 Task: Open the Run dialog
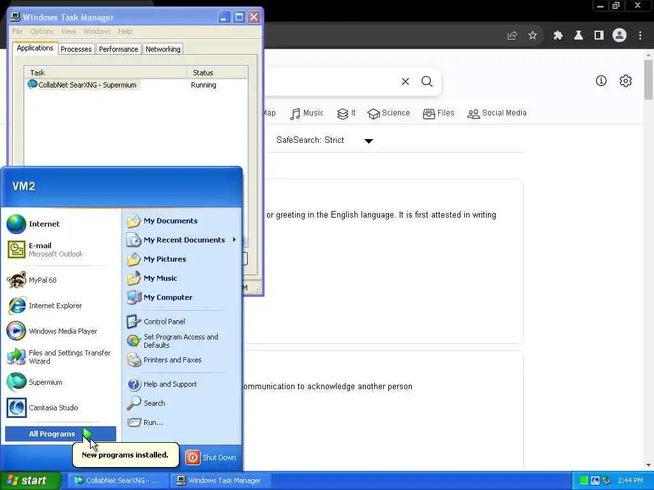(x=145, y=422)
